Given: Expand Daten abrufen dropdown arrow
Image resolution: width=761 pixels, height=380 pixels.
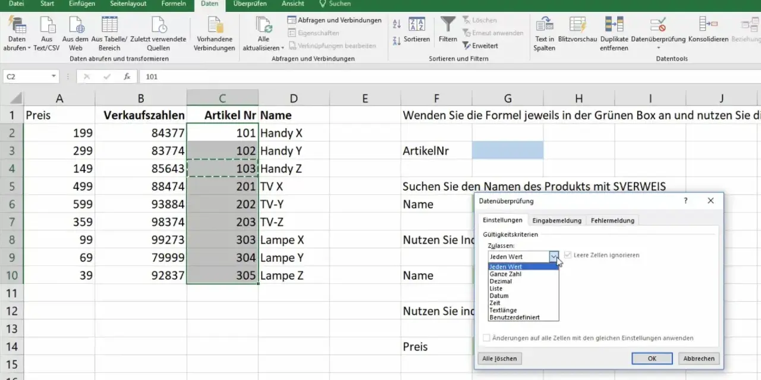Looking at the screenshot, I should [x=29, y=48].
